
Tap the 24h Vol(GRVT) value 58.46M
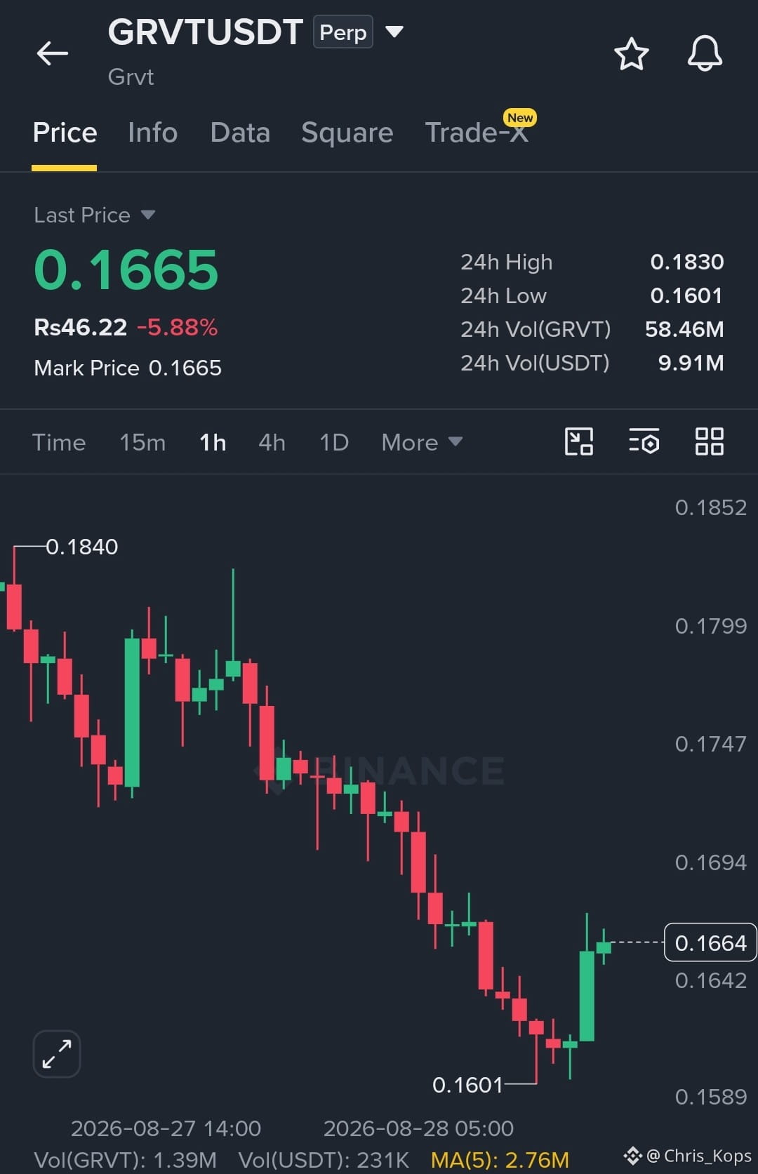click(x=684, y=329)
